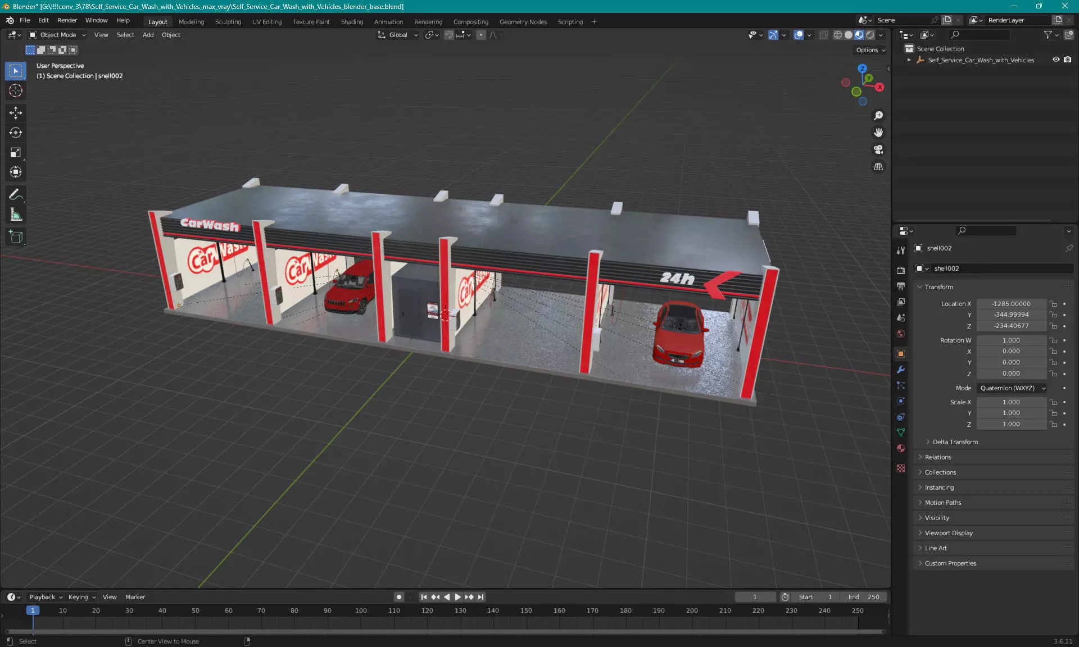Image resolution: width=1079 pixels, height=647 pixels.
Task: Open the Scene properties tab
Action: click(901, 317)
